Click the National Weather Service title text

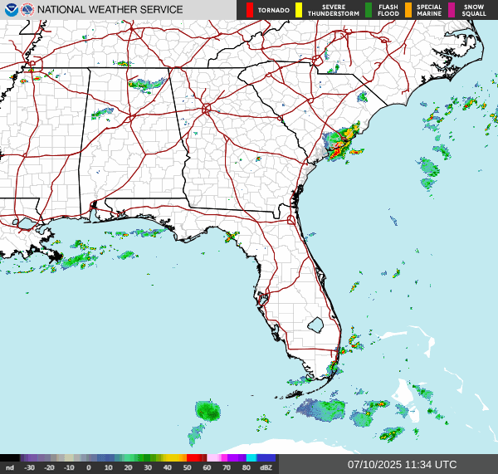coord(110,10)
